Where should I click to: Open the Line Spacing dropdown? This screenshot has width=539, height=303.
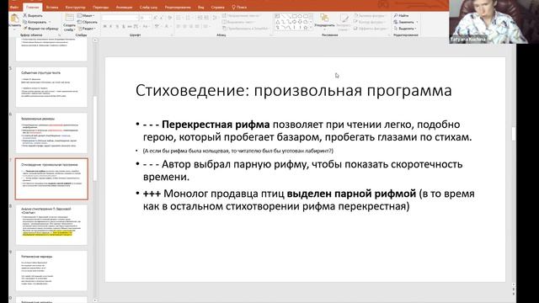(215, 18)
